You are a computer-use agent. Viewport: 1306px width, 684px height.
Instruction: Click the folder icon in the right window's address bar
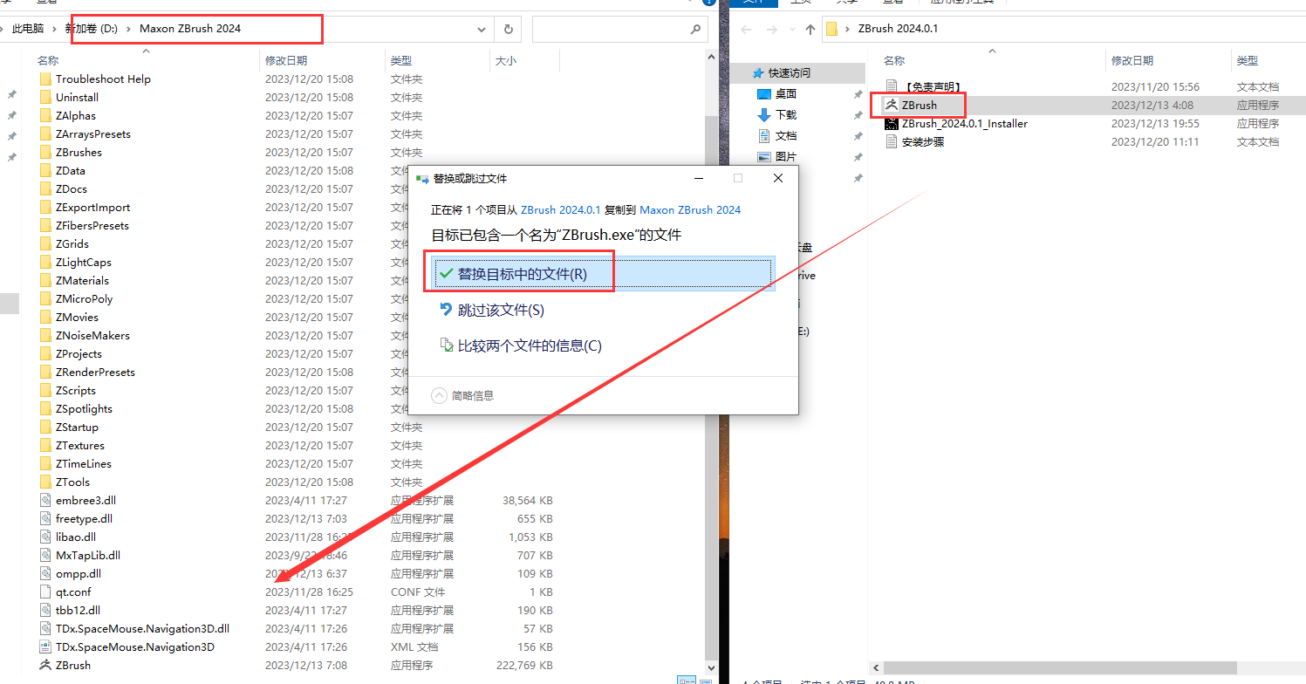[831, 29]
